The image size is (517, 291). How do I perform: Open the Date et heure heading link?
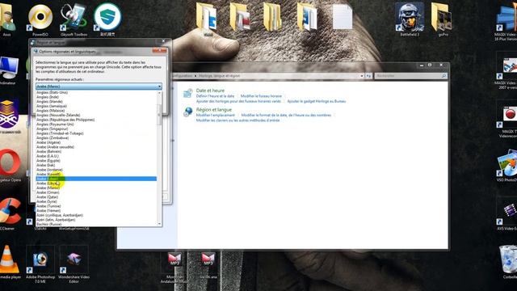click(210, 91)
